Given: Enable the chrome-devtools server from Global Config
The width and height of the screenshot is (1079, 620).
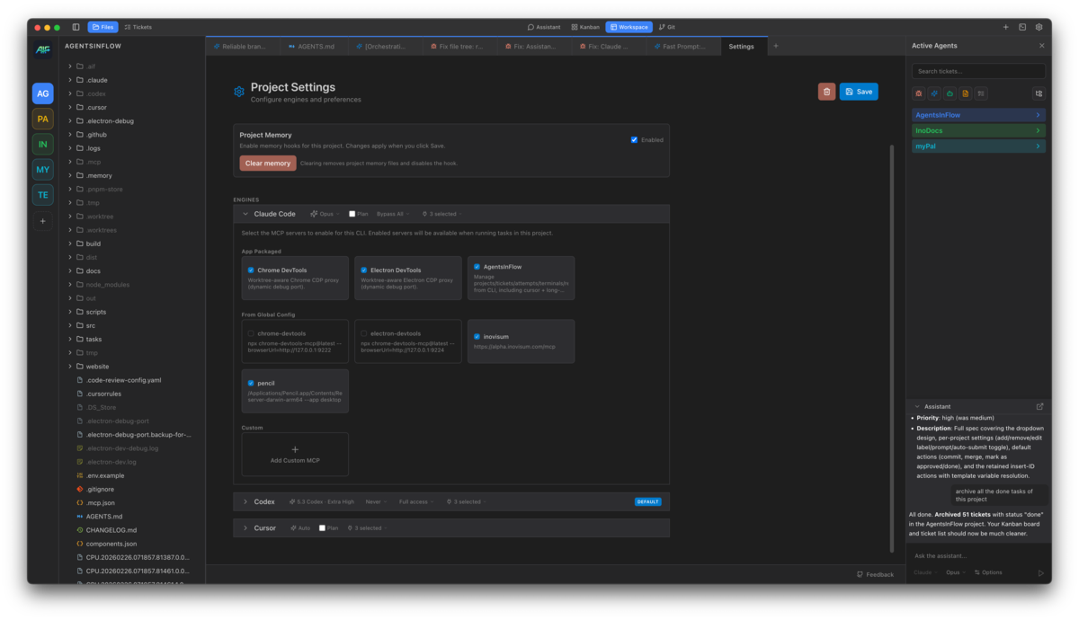Looking at the screenshot, I should coord(249,332).
